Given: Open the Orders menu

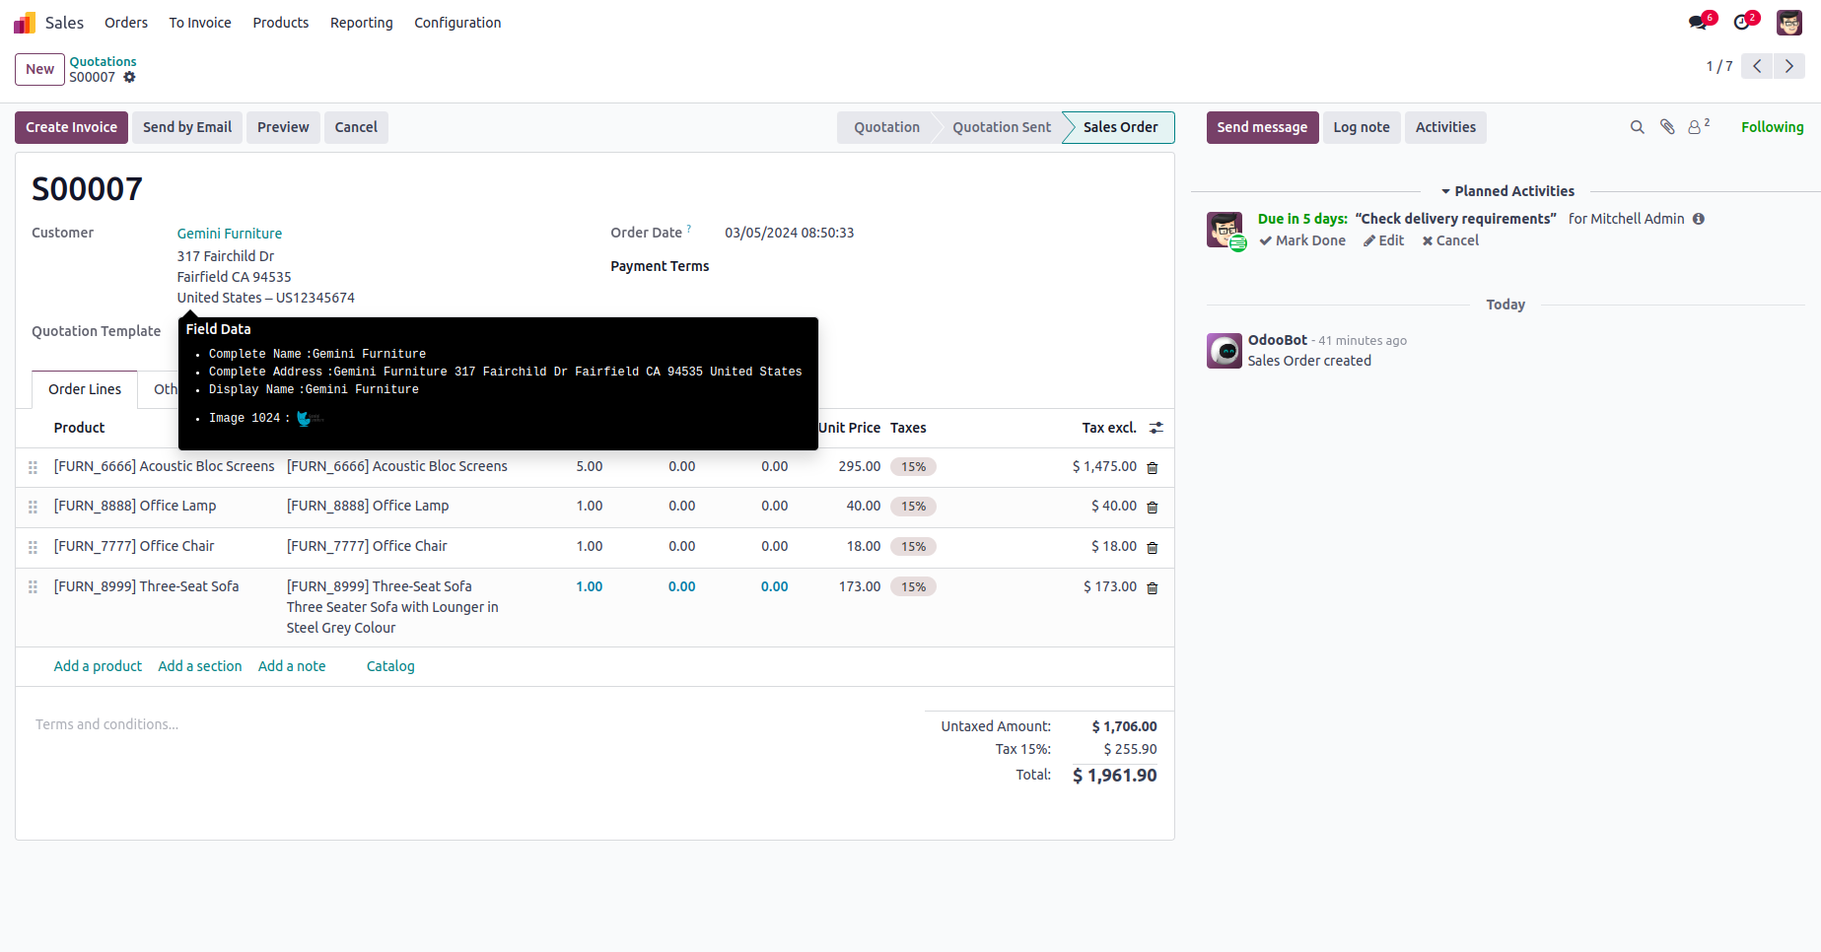Looking at the screenshot, I should [126, 23].
